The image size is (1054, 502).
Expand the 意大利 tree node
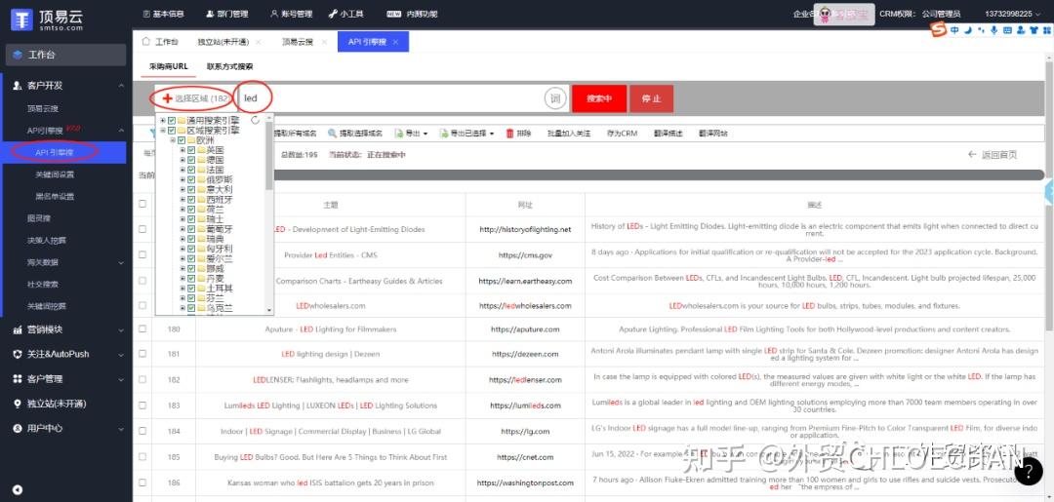[182, 190]
